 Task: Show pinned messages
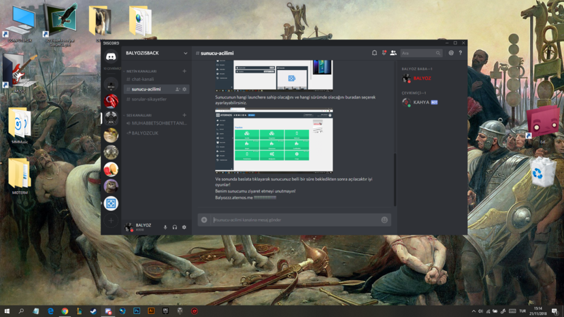384,53
